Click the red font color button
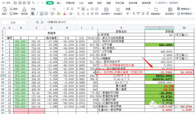The image size is (195, 114). click(x=64, y=14)
